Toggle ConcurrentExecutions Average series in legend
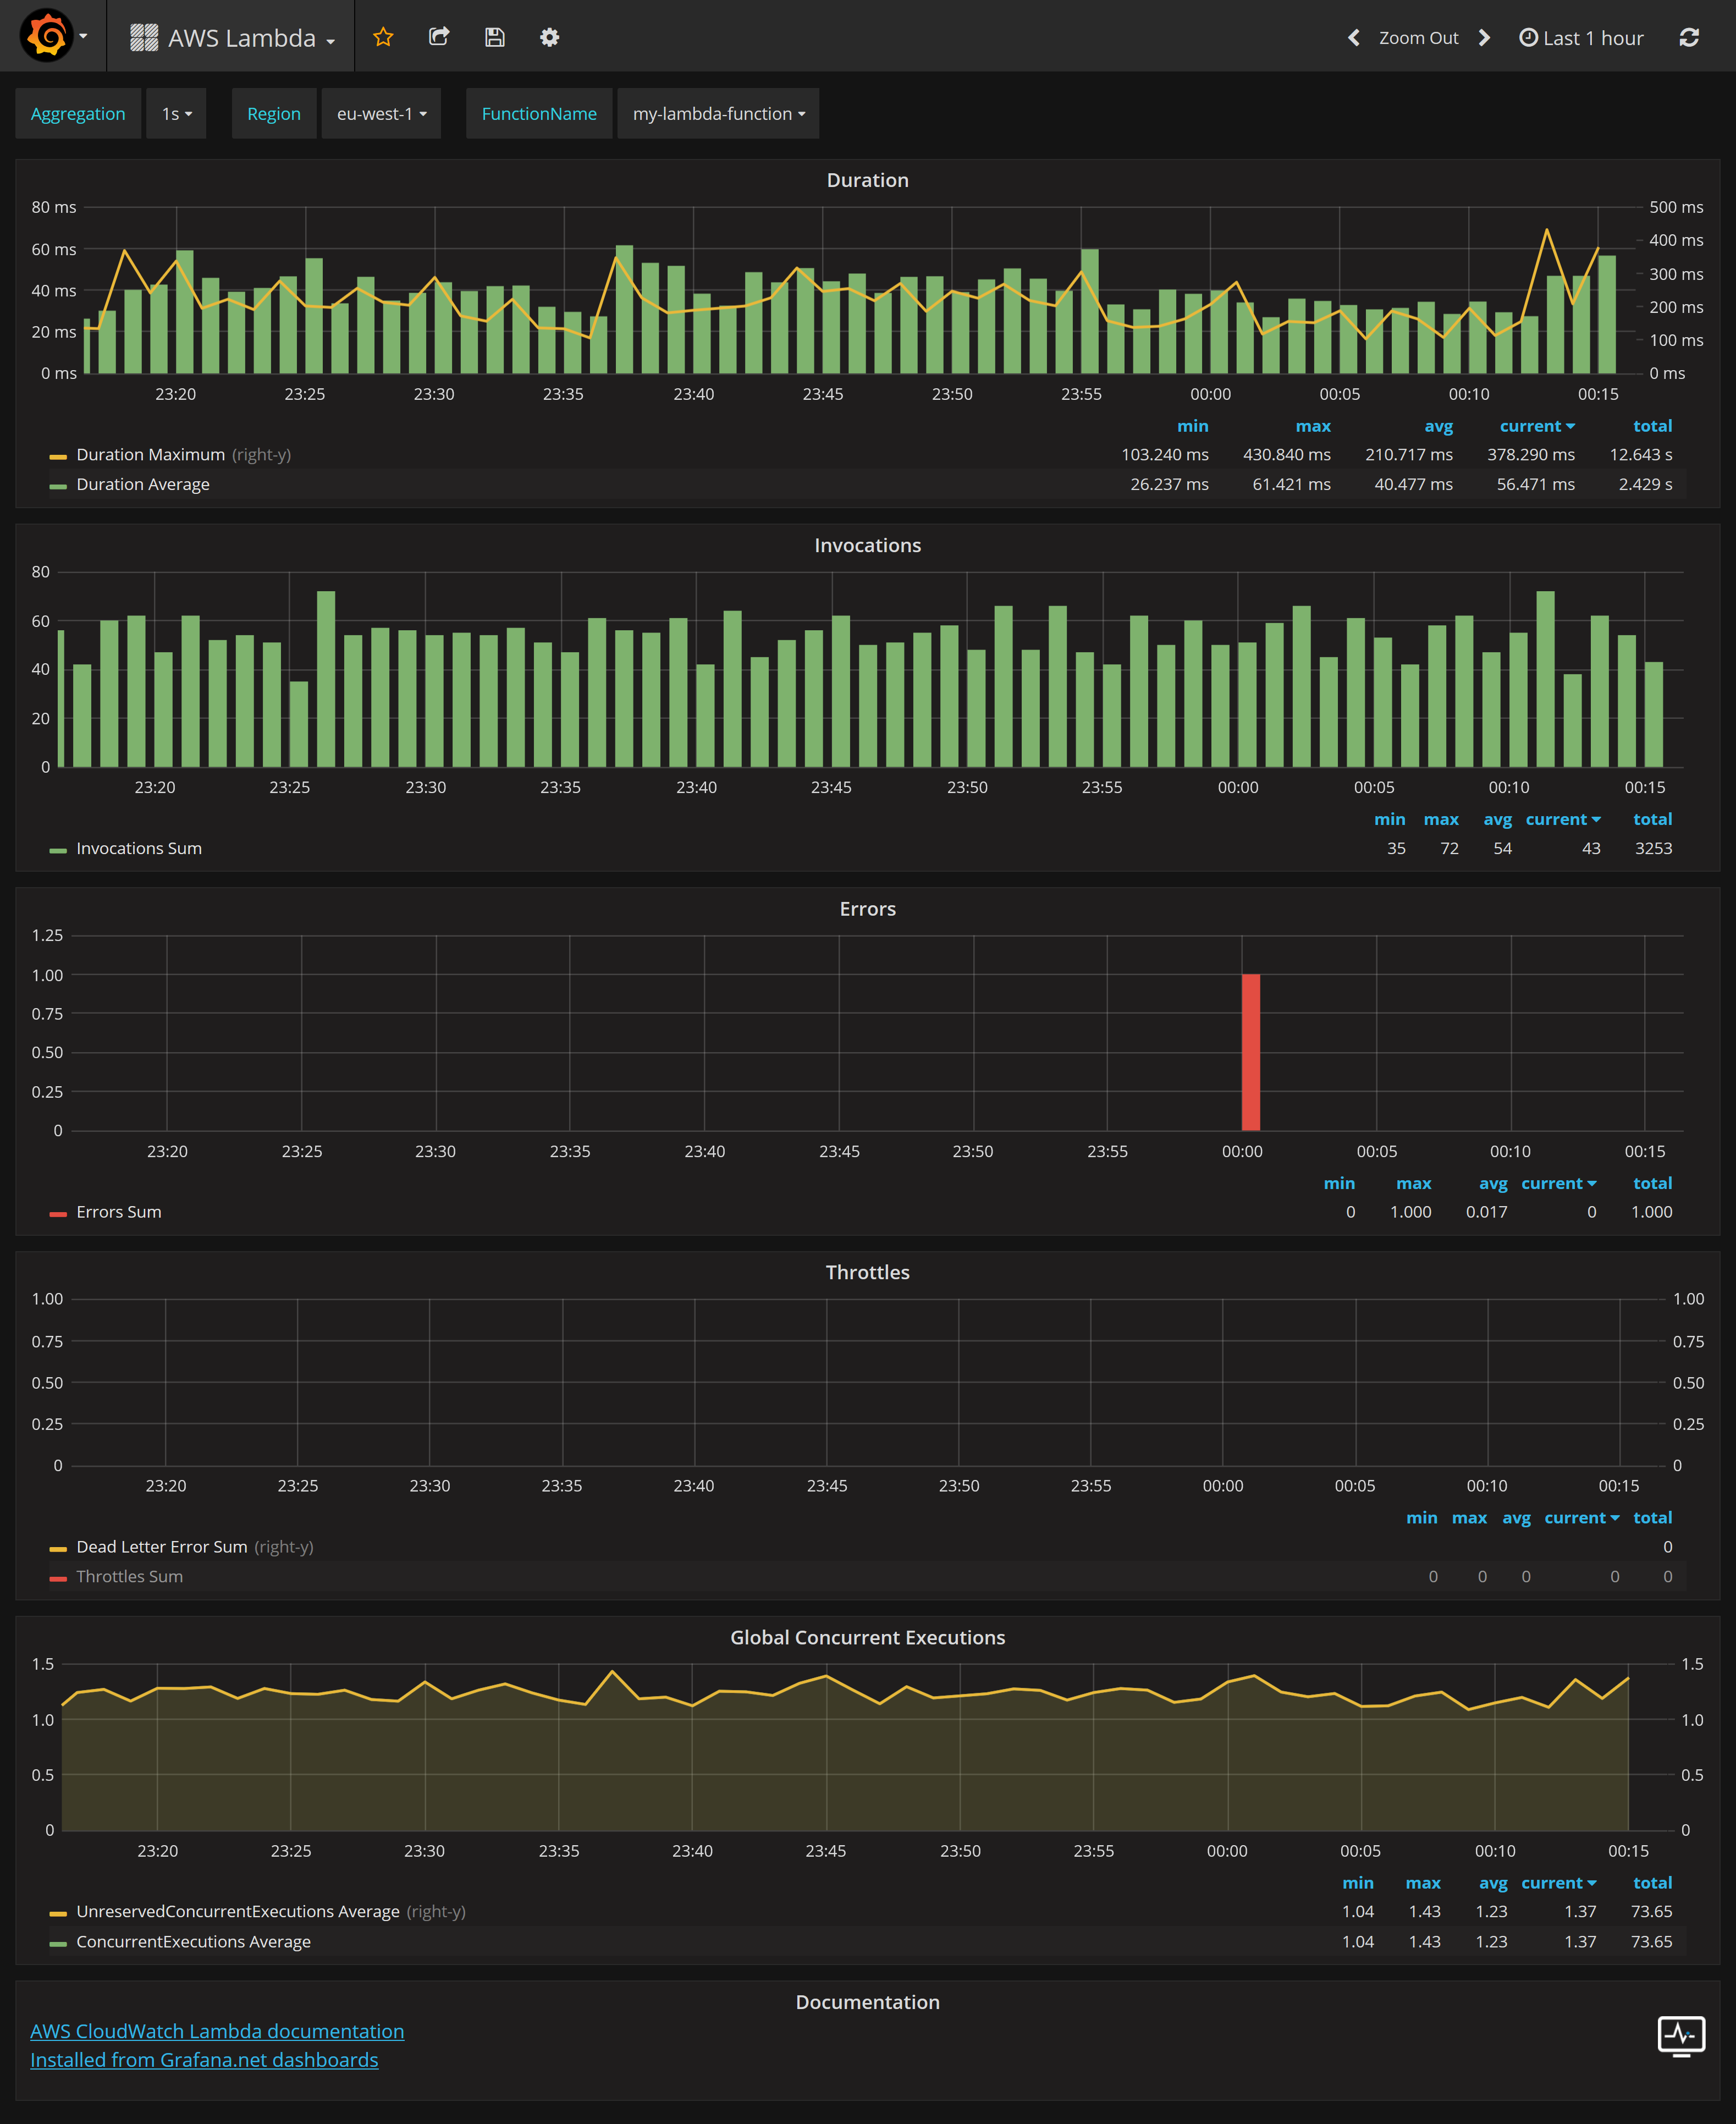This screenshot has width=1736, height=2124. coord(193,1942)
